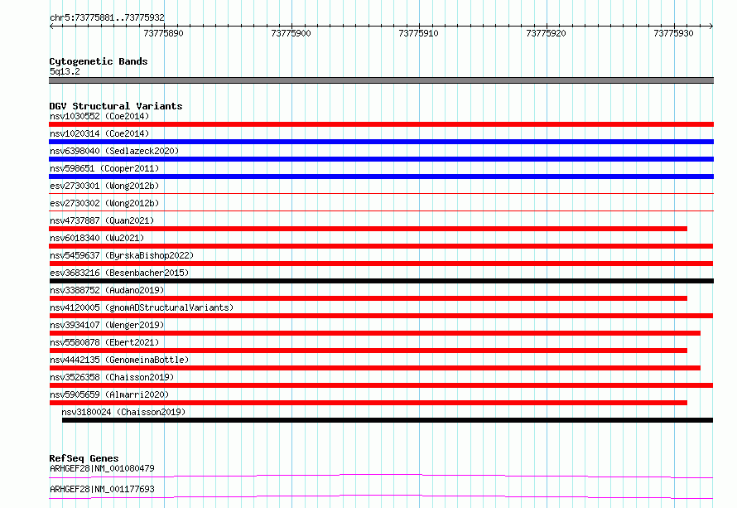The height and width of the screenshot is (508, 737).
Task: Click the red bar of nsv3388752
Action: pyautogui.click(x=368, y=298)
